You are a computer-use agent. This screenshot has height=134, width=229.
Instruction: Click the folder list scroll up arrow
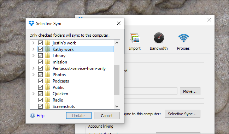point(117,43)
